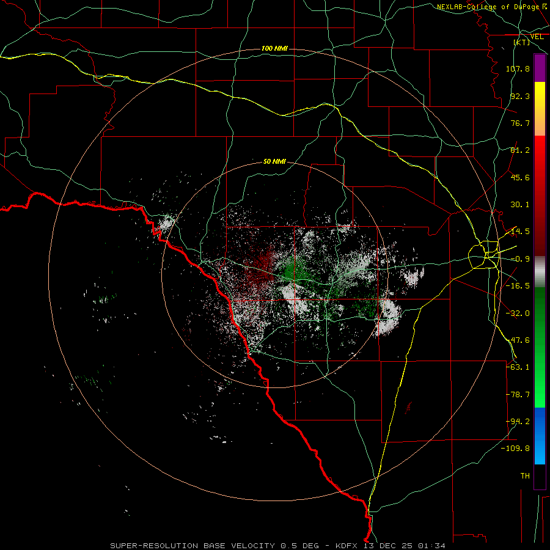This screenshot has width=550, height=550.
Task: Click the purple segment of the velocity color bar
Action: (x=540, y=68)
